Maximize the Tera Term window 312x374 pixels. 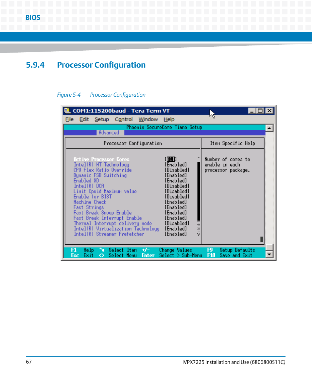[x=260, y=111]
